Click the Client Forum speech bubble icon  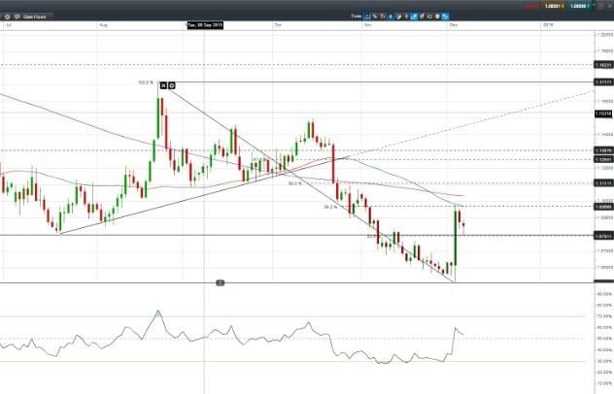pyautogui.click(x=17, y=16)
